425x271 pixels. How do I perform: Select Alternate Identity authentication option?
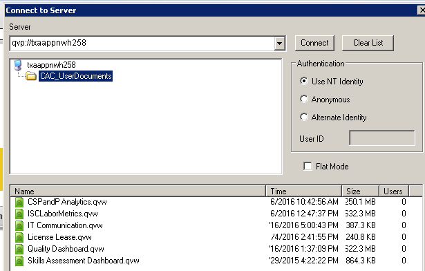pos(304,117)
